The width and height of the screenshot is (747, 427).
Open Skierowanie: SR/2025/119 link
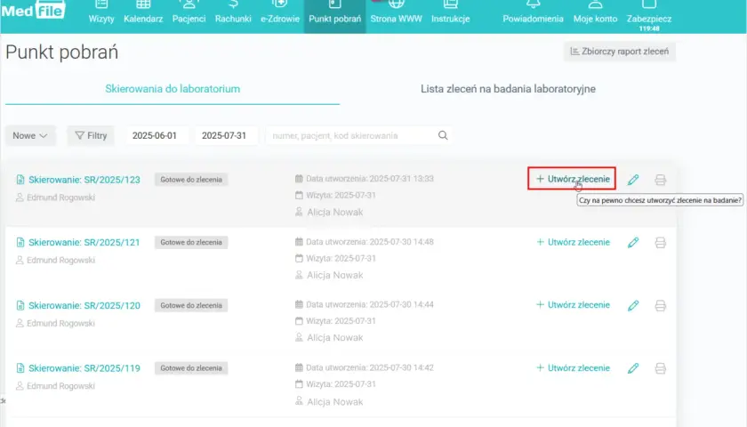point(84,368)
